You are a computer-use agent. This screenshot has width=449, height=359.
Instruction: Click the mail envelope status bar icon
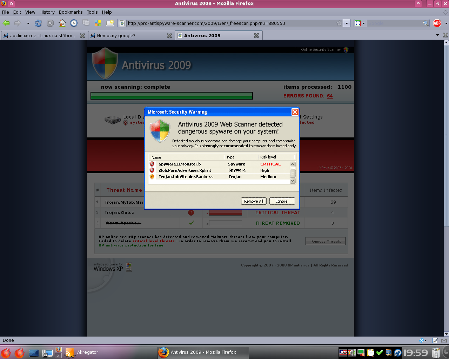pos(444,340)
